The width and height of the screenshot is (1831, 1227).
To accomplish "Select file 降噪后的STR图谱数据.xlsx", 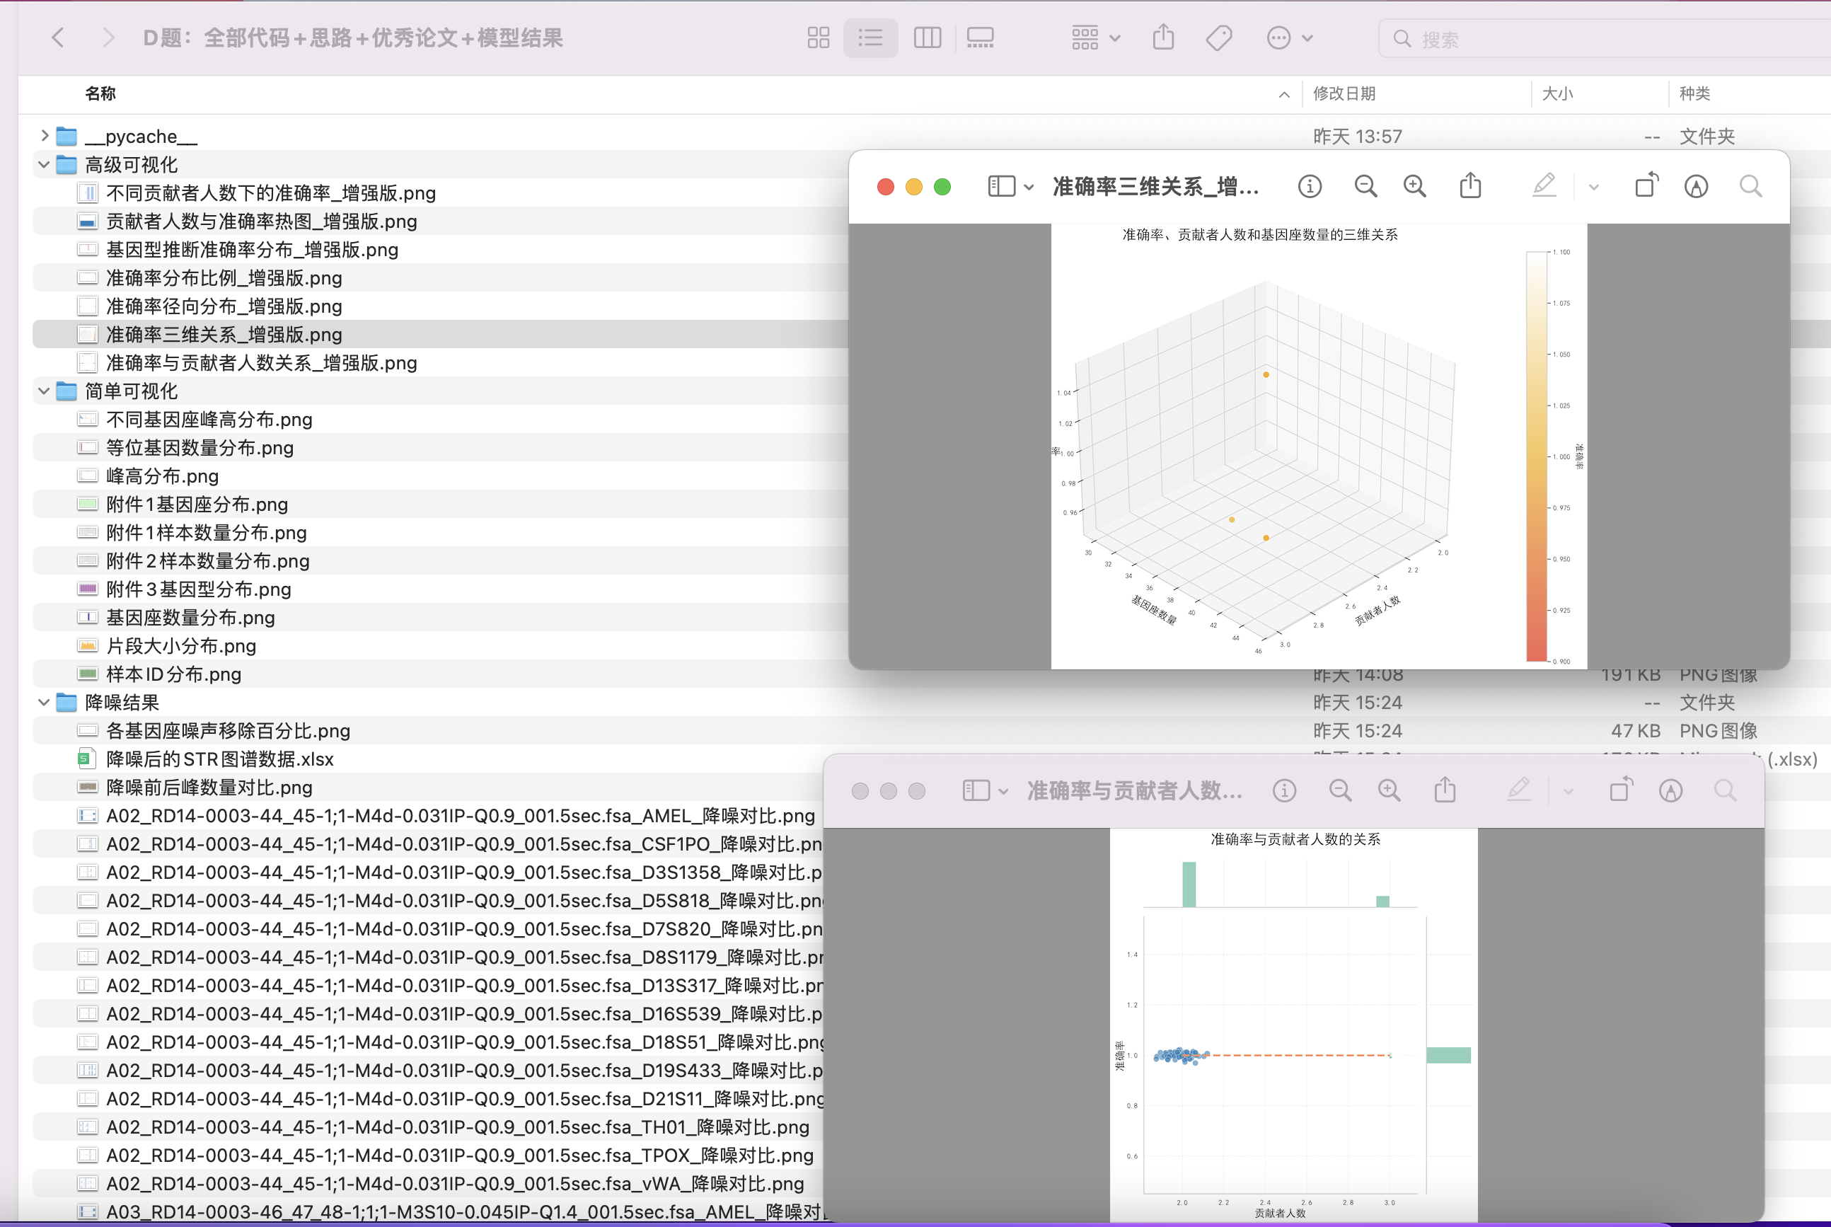I will click(x=220, y=759).
